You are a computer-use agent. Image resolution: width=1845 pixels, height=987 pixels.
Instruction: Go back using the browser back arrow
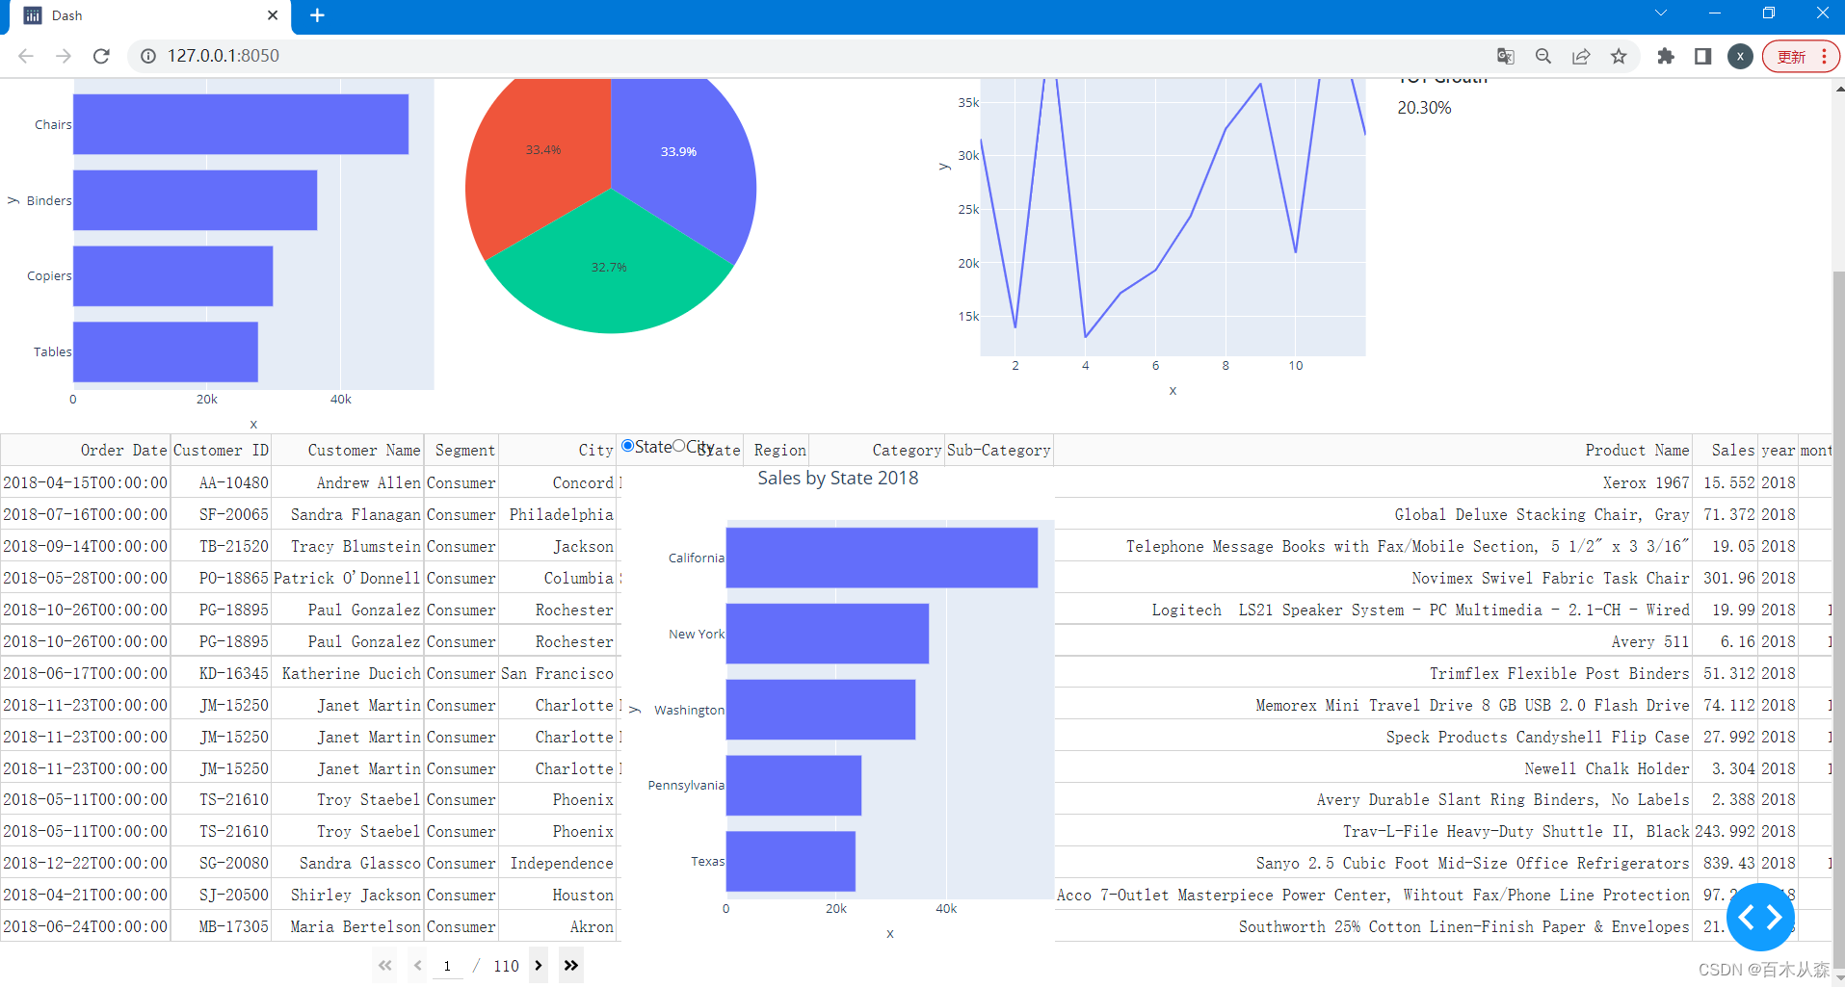point(26,56)
